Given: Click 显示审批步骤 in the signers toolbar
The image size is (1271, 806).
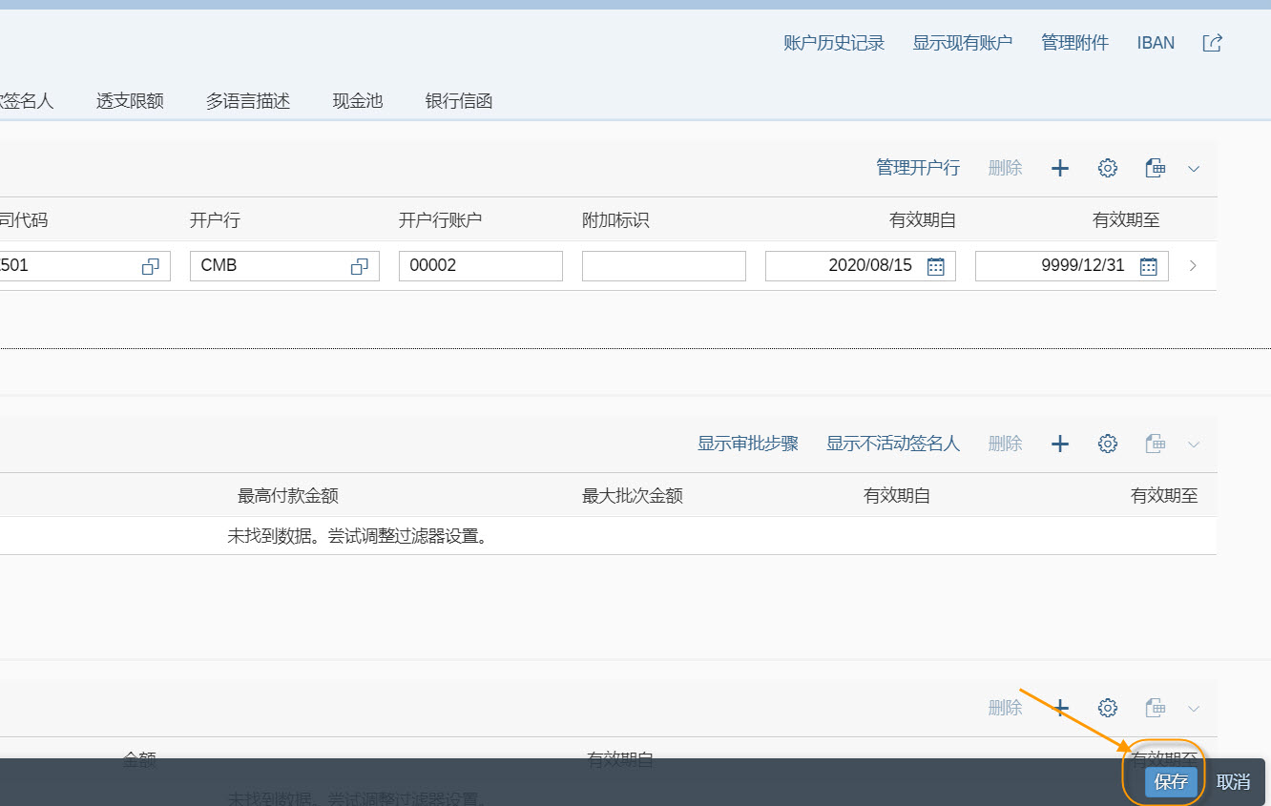Looking at the screenshot, I should 747,443.
